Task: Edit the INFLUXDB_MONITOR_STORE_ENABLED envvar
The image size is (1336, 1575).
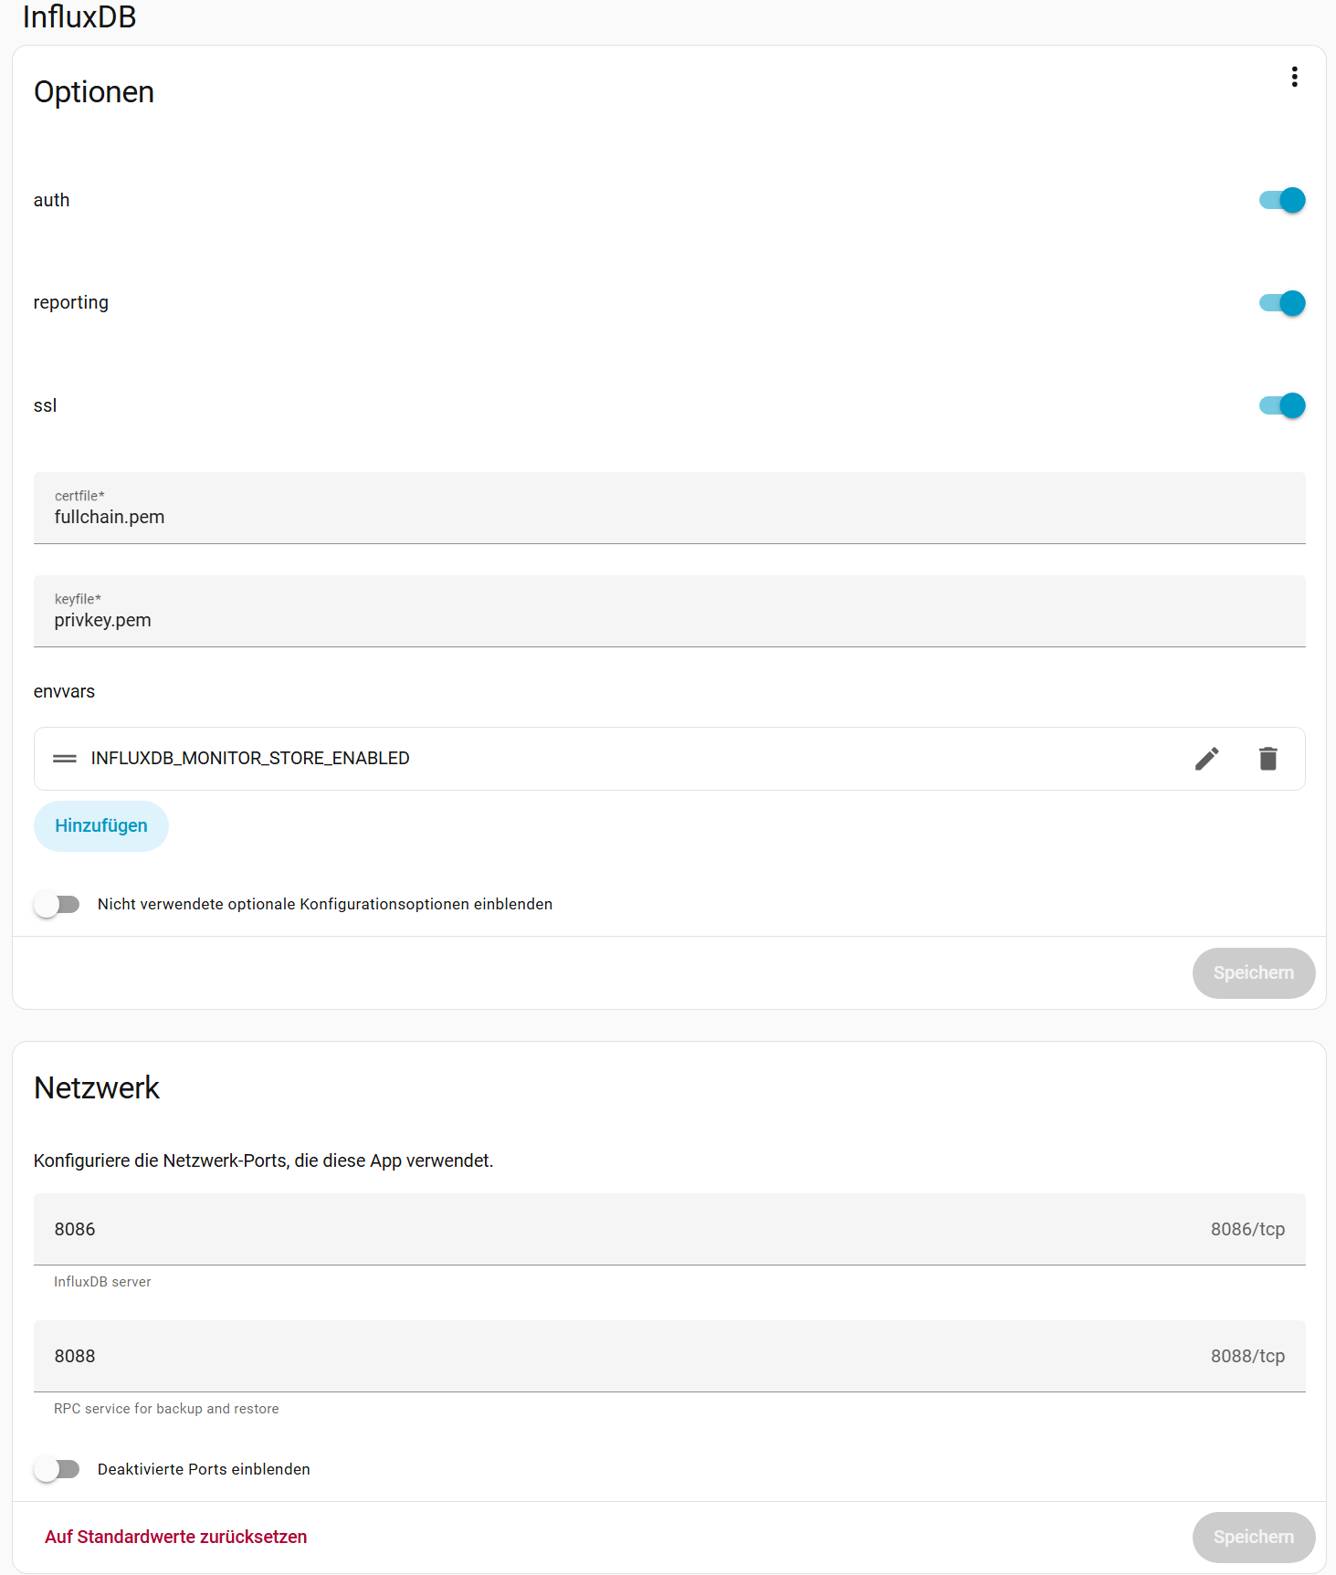Action: coord(1206,759)
